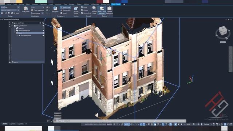The height and width of the screenshot is (131, 233).
Task: Extract Corner from point cloud
Action: click(84, 10)
